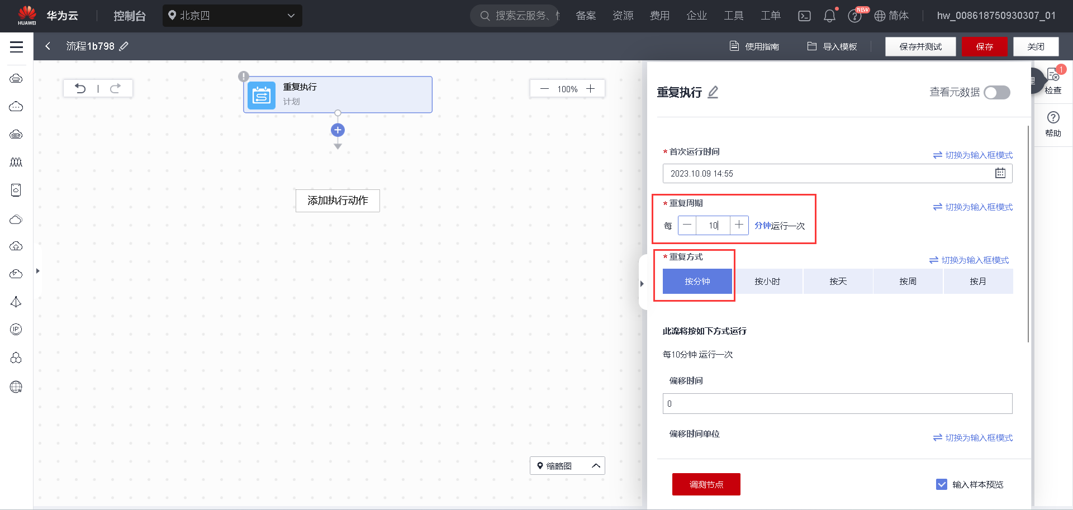
Task: Open the 帮助 help icon
Action: (x=1053, y=118)
